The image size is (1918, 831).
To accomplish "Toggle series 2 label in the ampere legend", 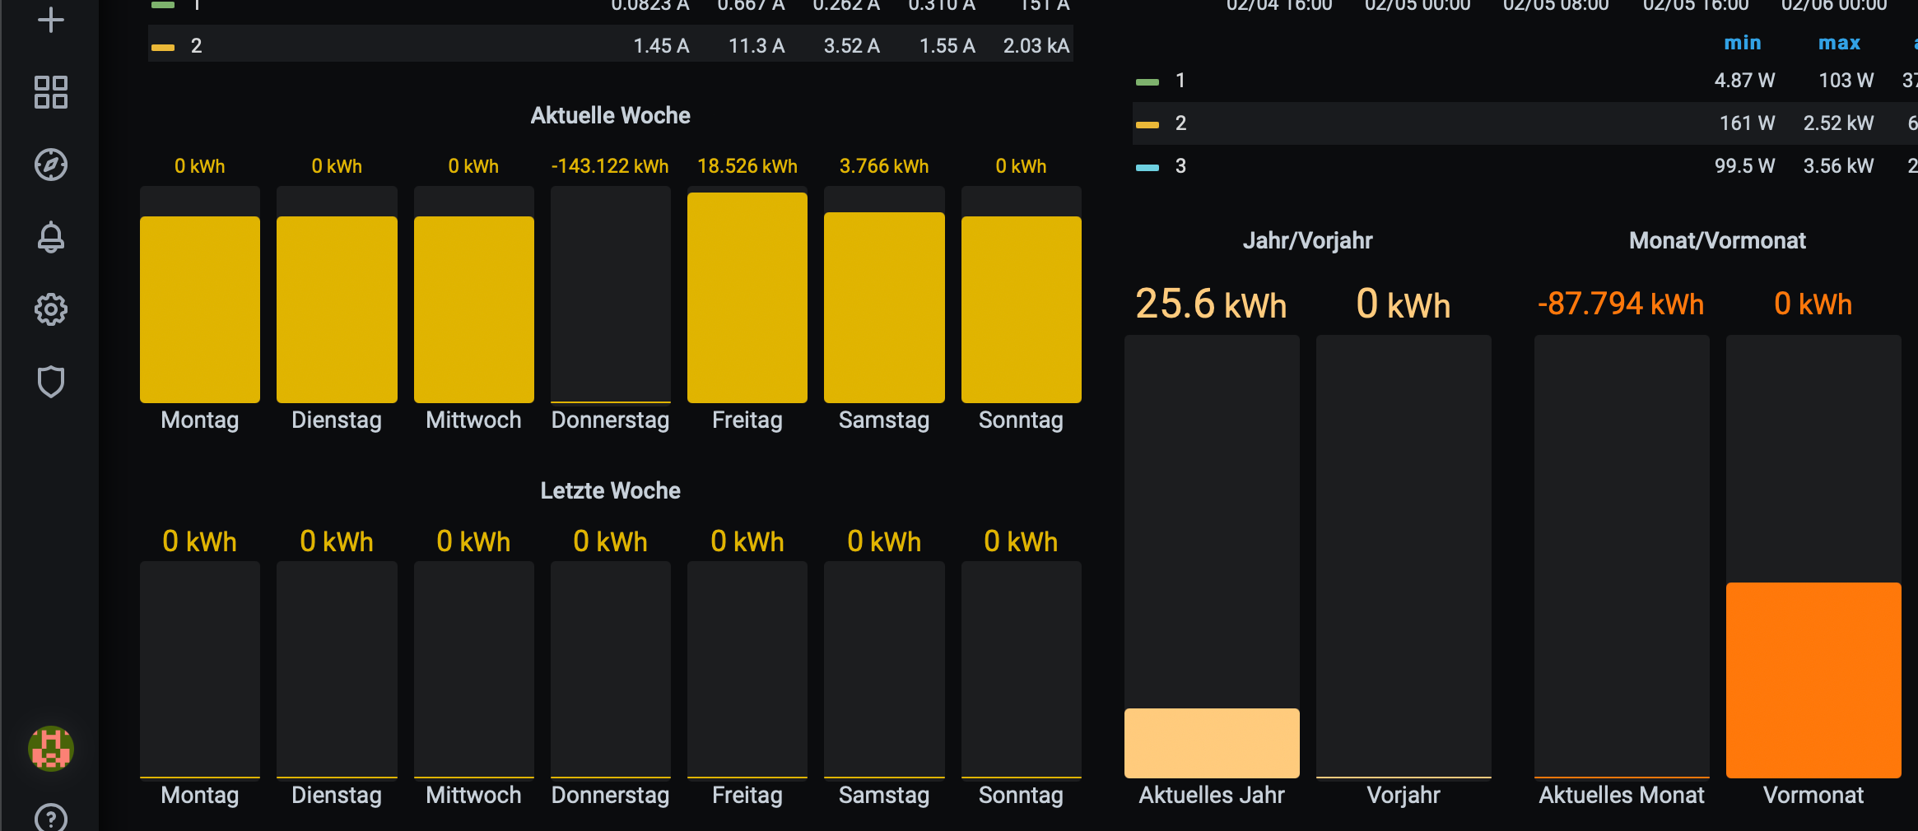I will click(x=196, y=46).
